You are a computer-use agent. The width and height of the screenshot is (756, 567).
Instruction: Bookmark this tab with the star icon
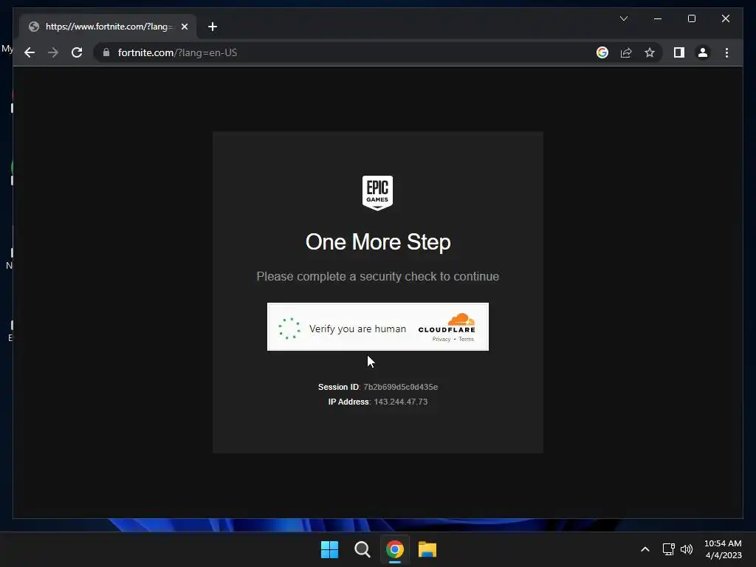pos(650,52)
